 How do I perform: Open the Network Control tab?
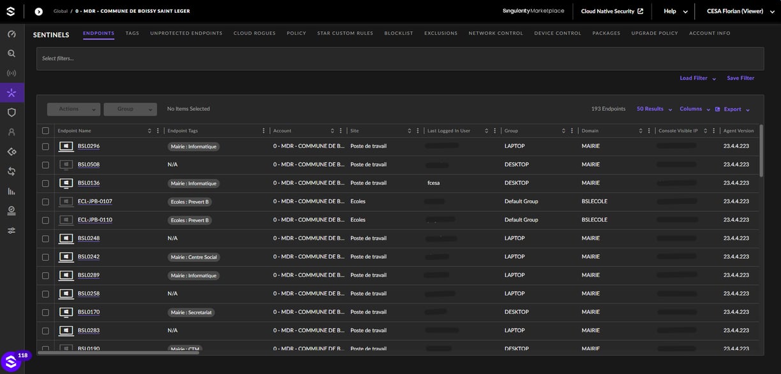click(x=496, y=33)
